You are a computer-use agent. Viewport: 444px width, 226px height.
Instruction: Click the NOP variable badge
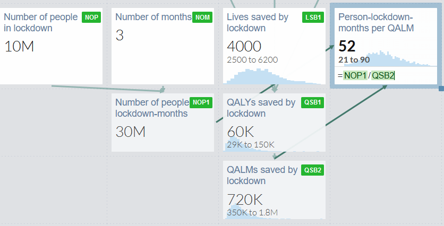coord(91,18)
